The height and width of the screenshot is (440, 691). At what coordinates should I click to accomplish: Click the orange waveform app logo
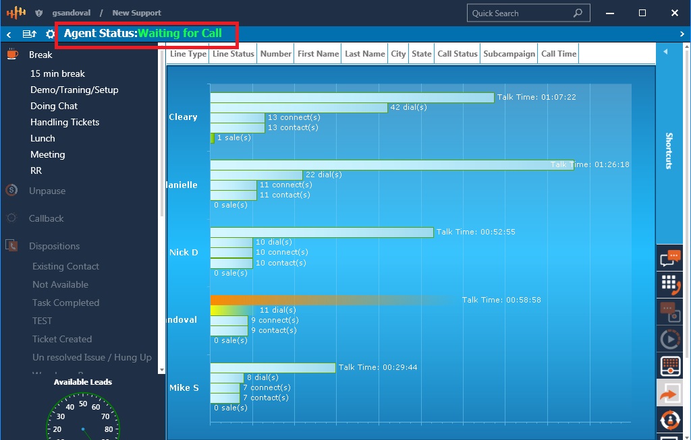click(16, 13)
